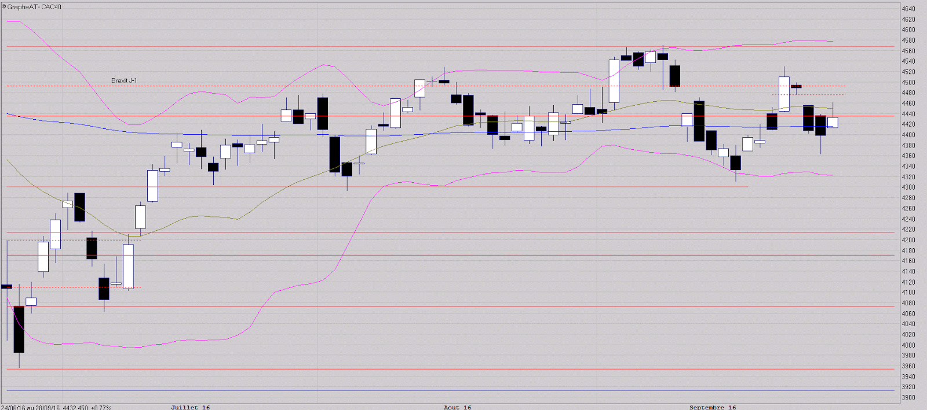Click the 4000 price axis label
Image resolution: width=927 pixels, height=410 pixels.
tap(908, 345)
